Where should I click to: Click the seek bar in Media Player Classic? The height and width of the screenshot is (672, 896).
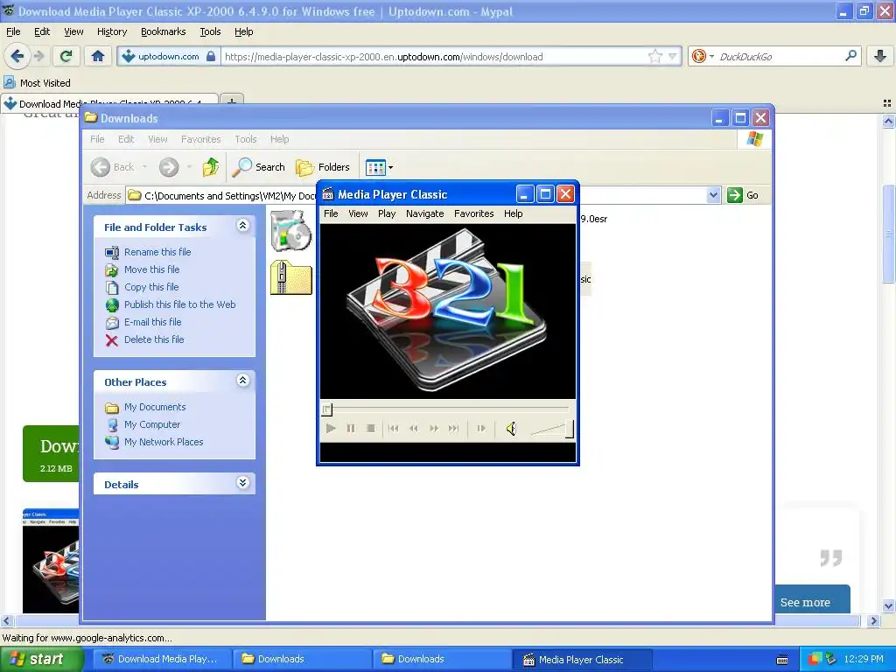[x=447, y=409]
